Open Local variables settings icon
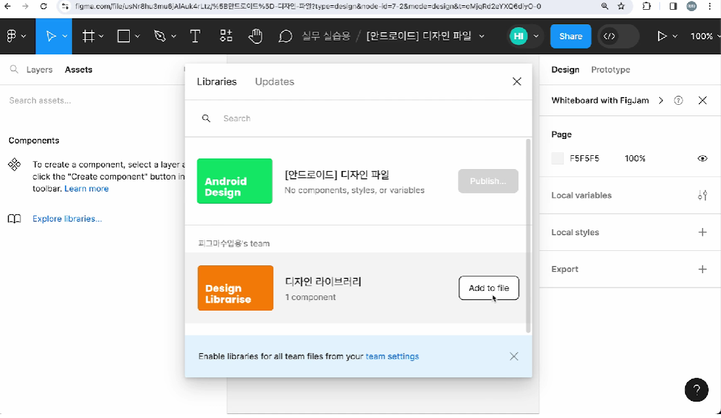The image size is (721, 418). (702, 195)
